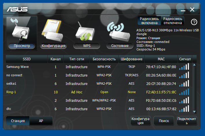The height and width of the screenshot is (136, 205).
Task: Click the bottom Конфигурация button
Action: (x=141, y=121)
